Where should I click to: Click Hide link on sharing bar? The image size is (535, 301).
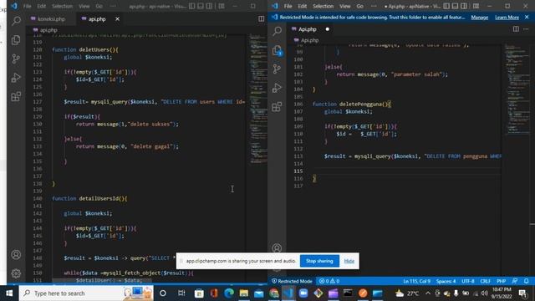click(349, 261)
